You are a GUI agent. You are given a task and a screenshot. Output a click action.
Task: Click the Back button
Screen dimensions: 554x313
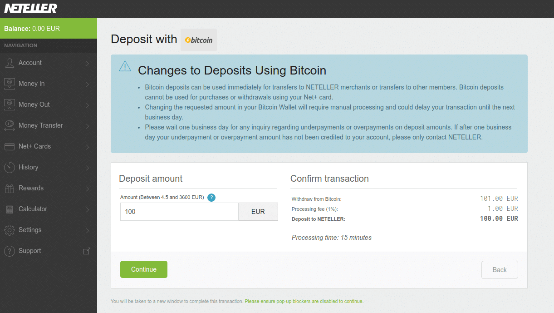pos(500,270)
